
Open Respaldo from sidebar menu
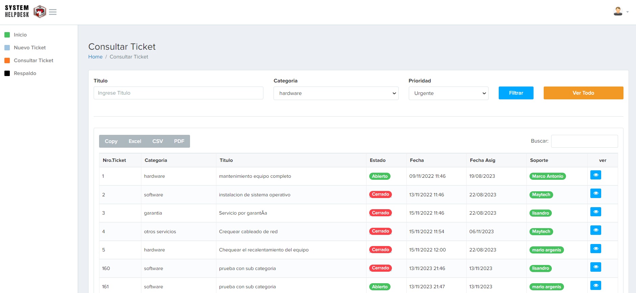(25, 73)
